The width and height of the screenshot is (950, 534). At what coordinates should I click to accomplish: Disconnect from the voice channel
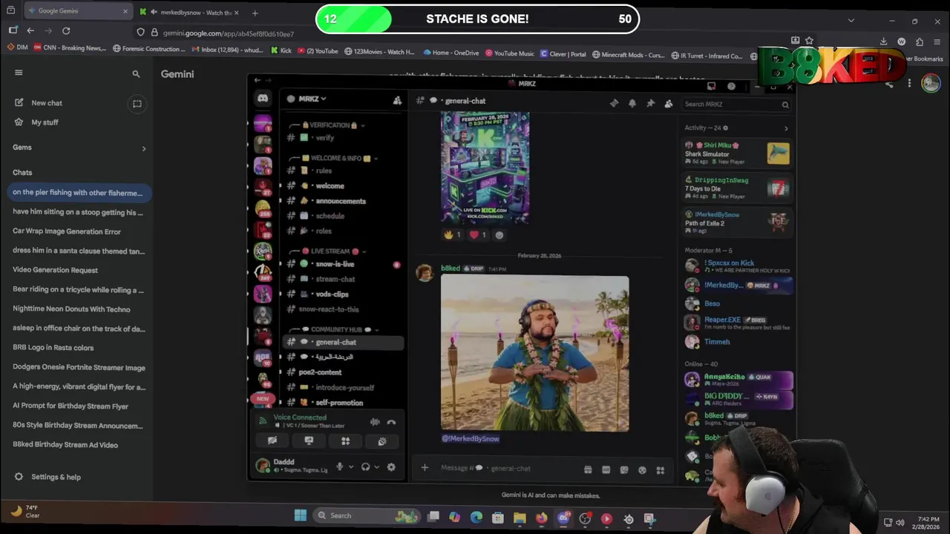click(x=391, y=422)
